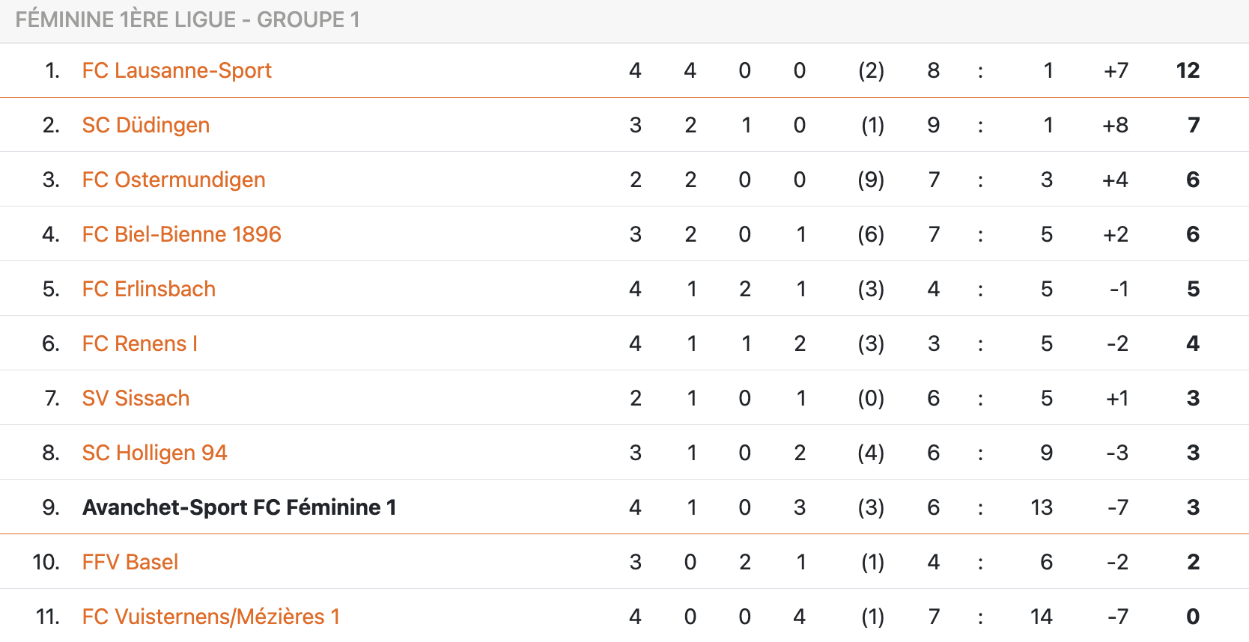Click the bold Avanchet-Sport FC Féminine 1 name
The width and height of the screenshot is (1249, 642).
coord(240,507)
